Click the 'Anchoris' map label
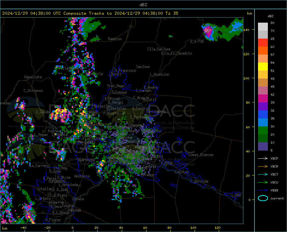This screenshot has height=232, width=287. tap(82, 176)
